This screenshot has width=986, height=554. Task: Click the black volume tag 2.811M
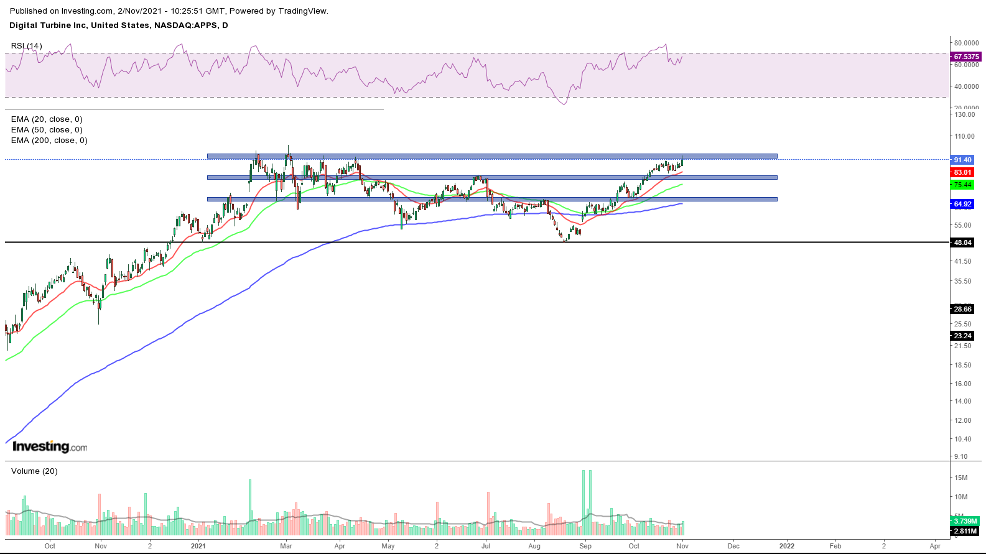pyautogui.click(x=965, y=531)
